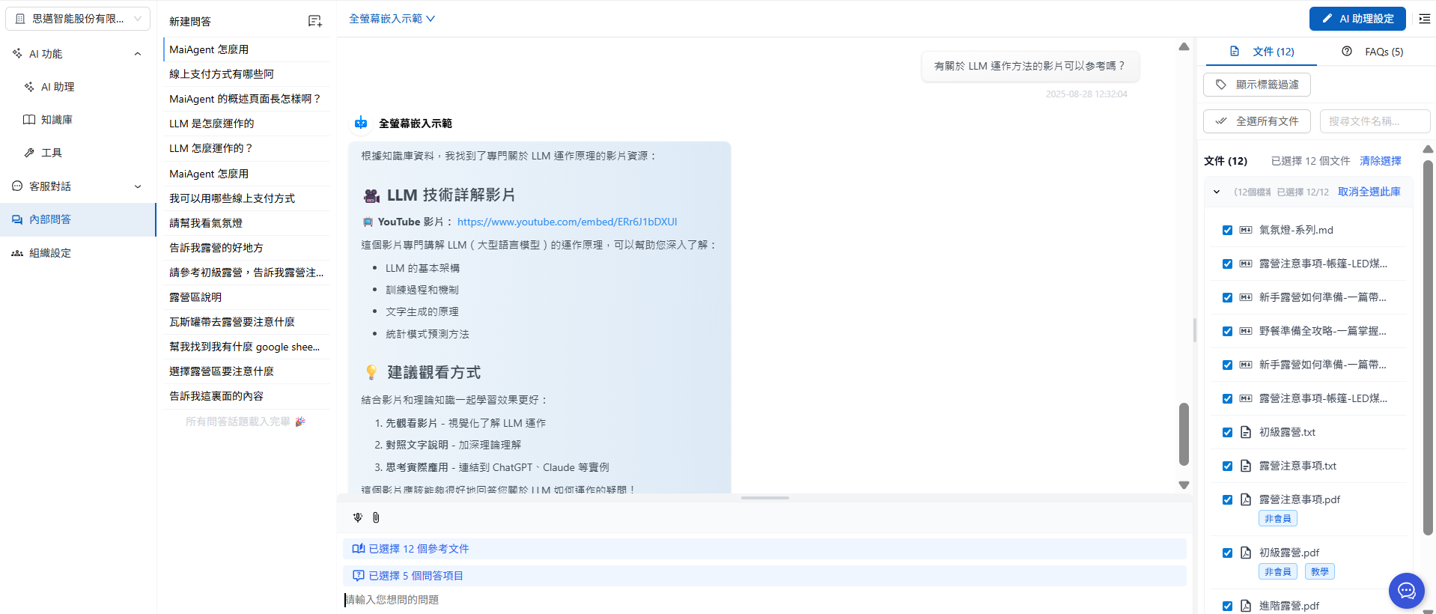Open 工具 in the sidebar
This screenshot has height=614, width=1436.
coord(51,153)
